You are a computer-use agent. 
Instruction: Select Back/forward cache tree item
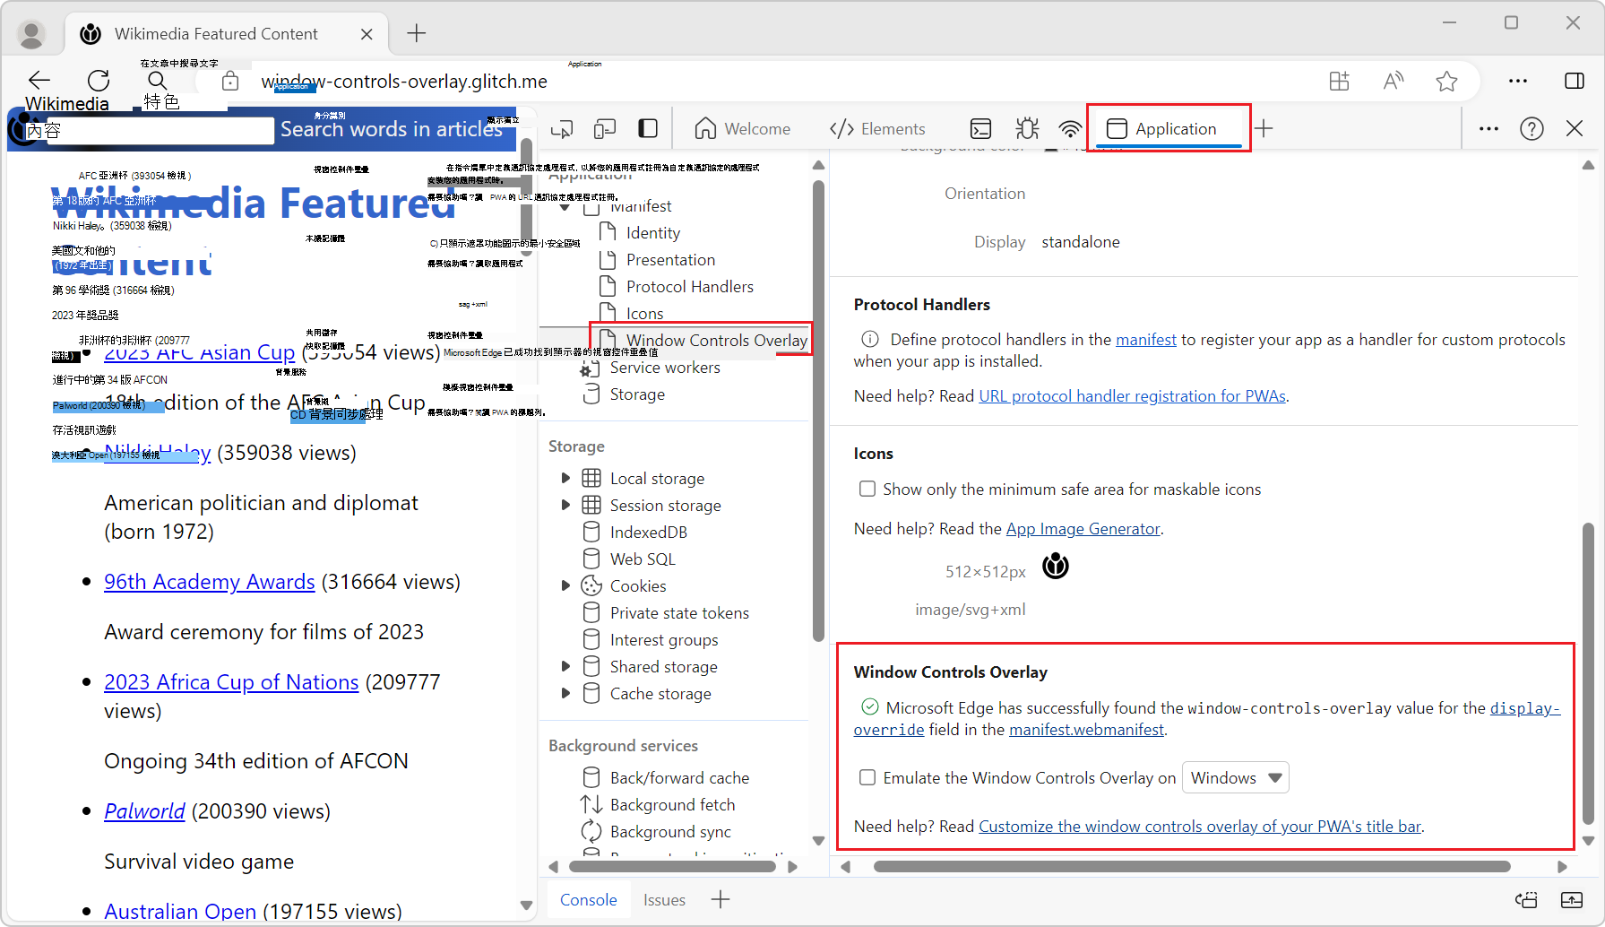tap(679, 778)
